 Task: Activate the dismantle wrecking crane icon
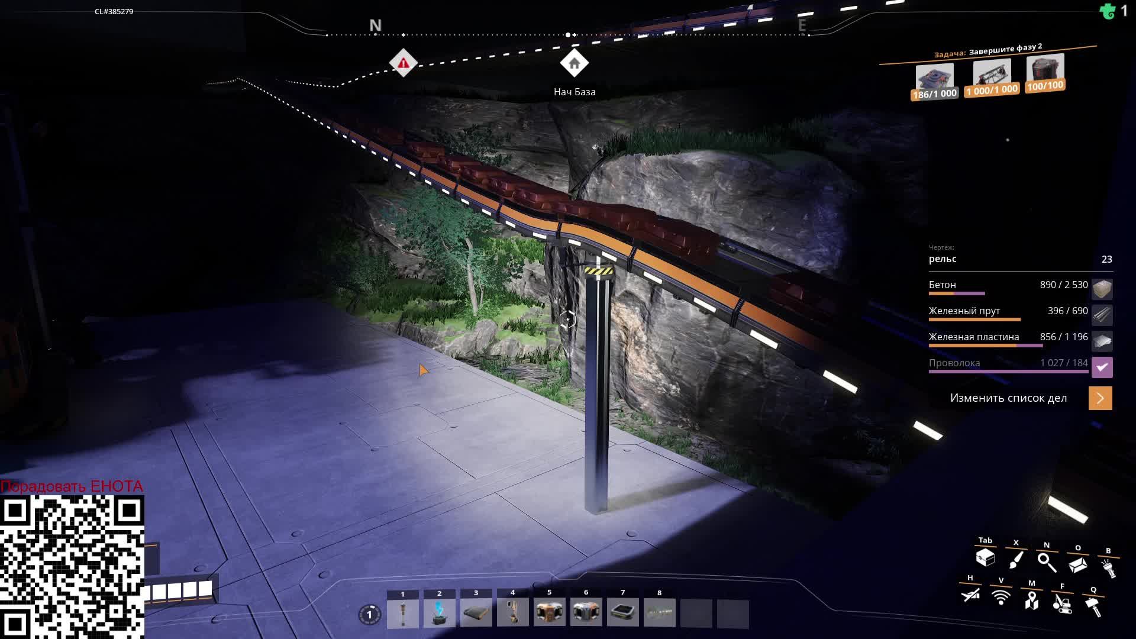click(x=1062, y=603)
